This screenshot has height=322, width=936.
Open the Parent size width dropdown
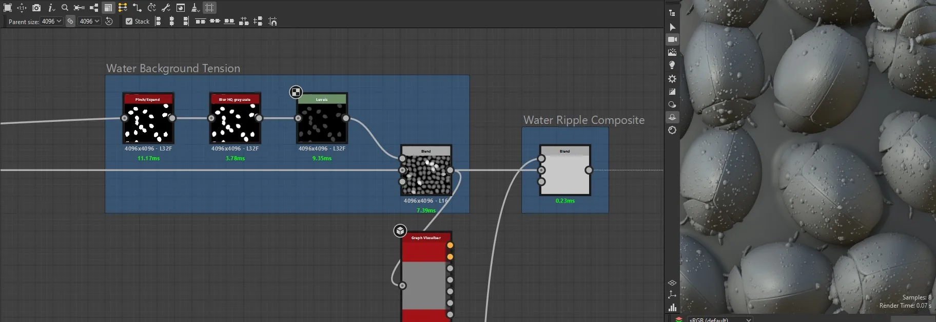pyautogui.click(x=52, y=22)
